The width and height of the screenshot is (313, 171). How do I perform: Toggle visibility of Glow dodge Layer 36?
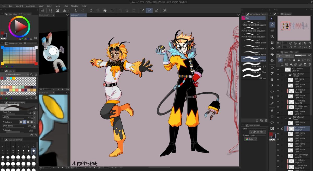coord(278,156)
